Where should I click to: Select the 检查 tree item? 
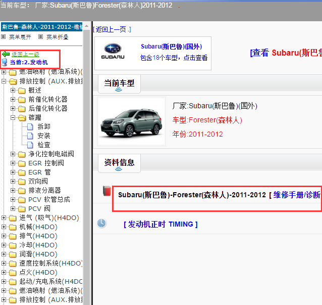point(44,145)
